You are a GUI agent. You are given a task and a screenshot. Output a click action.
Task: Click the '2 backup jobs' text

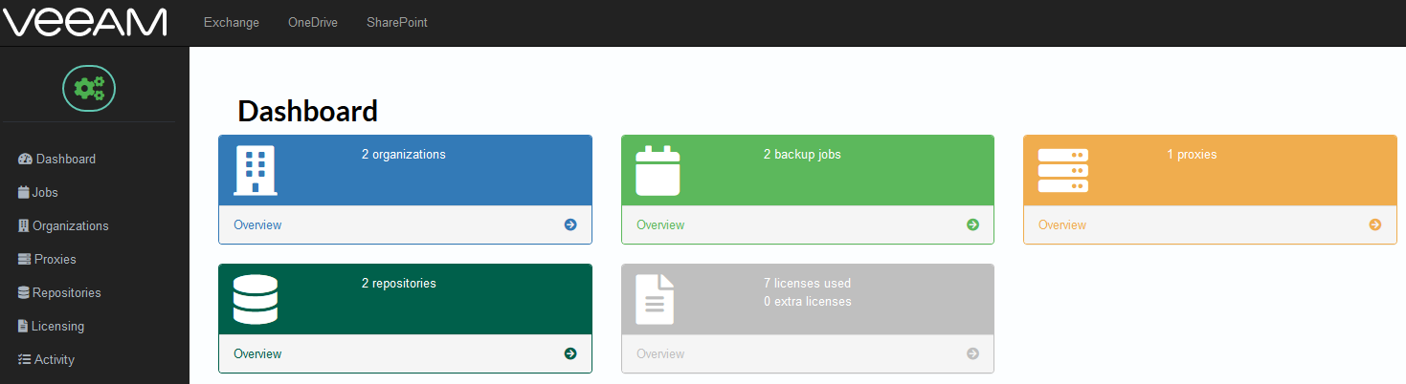pos(802,154)
